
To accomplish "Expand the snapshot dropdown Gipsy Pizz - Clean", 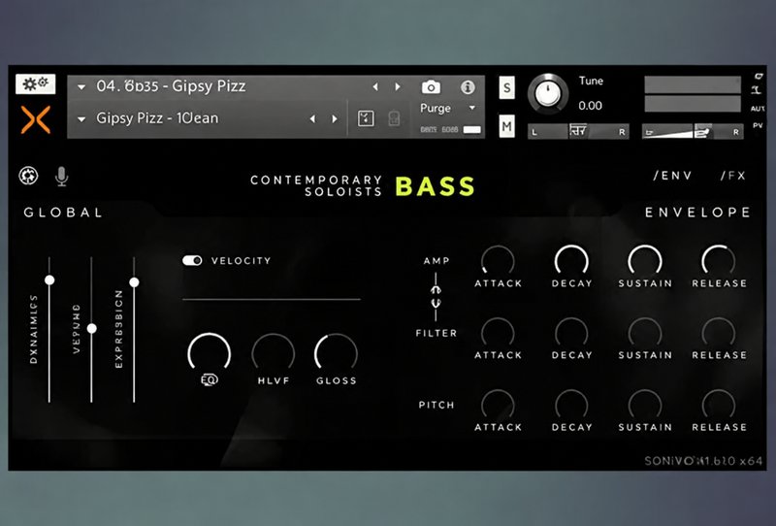I will pos(81,119).
